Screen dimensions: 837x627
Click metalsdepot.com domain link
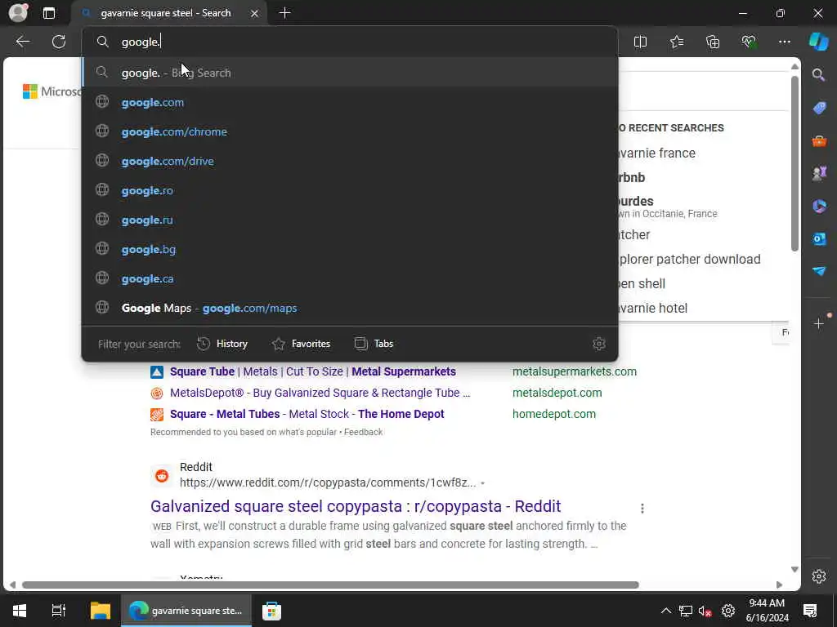(x=557, y=393)
